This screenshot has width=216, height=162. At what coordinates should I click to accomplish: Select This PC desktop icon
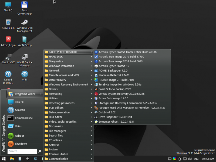coord(8,7)
